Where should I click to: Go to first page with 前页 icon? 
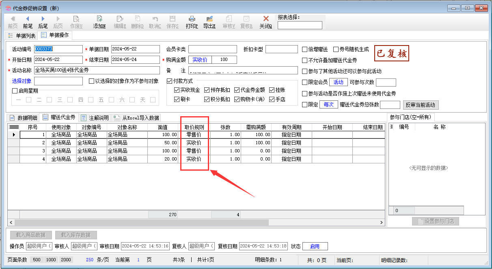[x=13, y=22]
